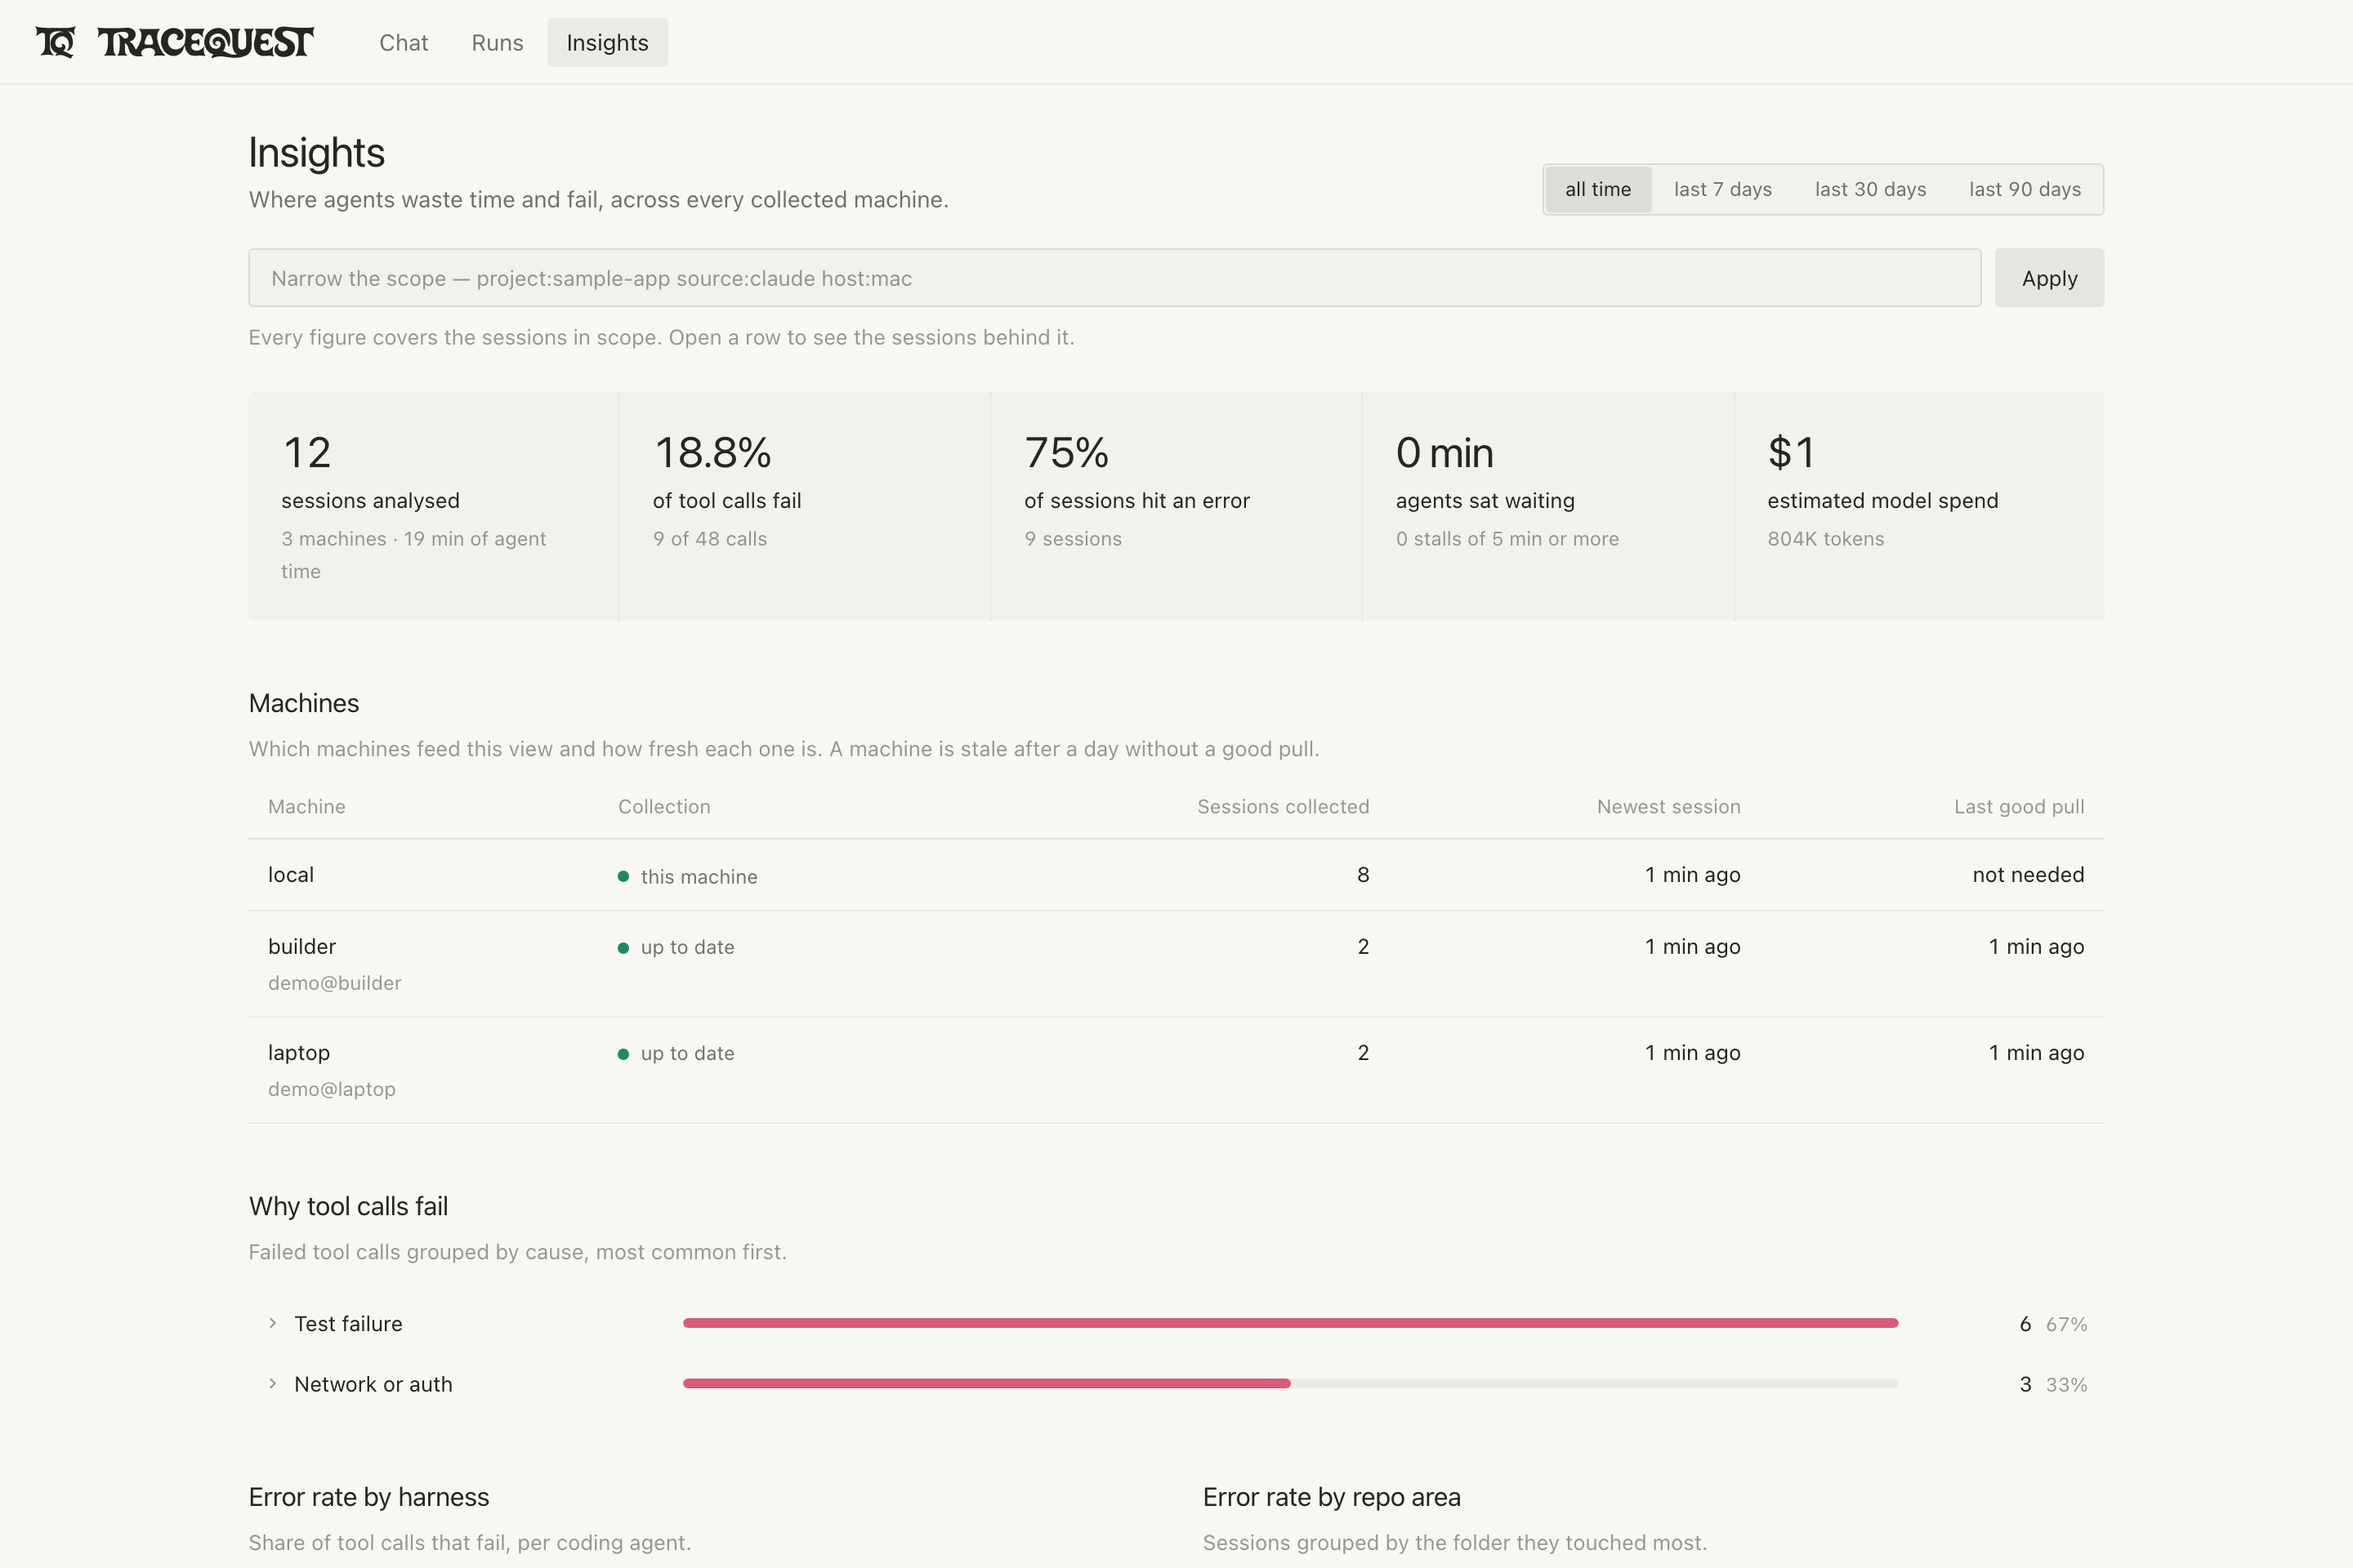Screen dimensions: 2353x1568
Task: Open the Runs tab
Action: (x=498, y=43)
